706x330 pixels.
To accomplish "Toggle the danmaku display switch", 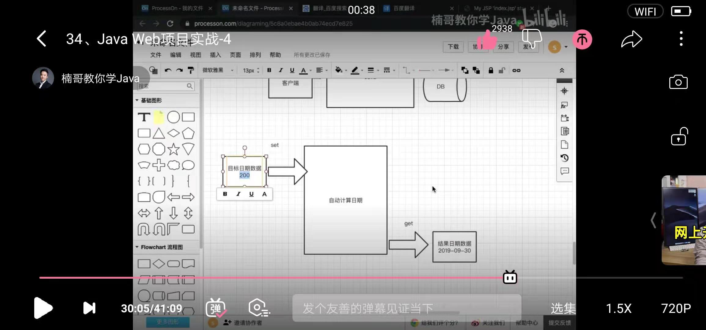I will coord(216,308).
